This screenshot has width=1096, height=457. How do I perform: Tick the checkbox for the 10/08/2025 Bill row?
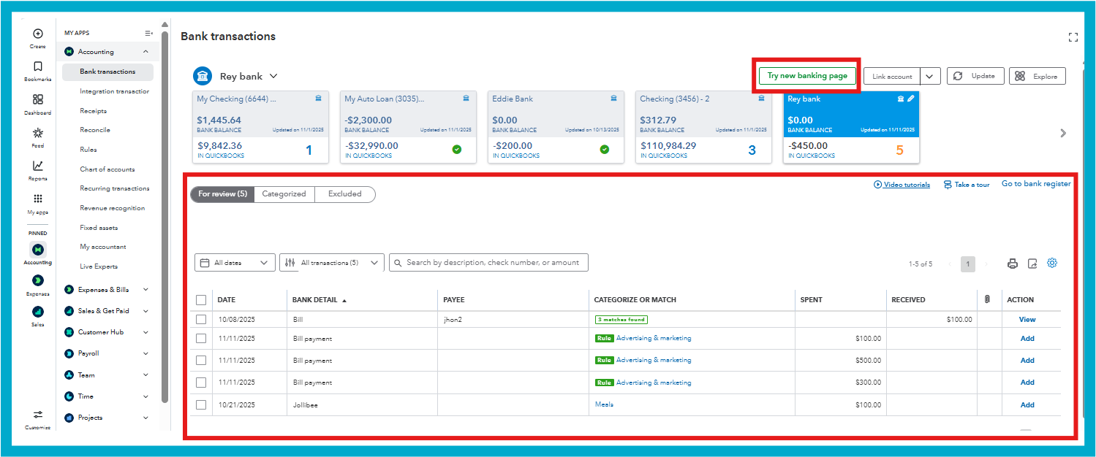tap(201, 319)
